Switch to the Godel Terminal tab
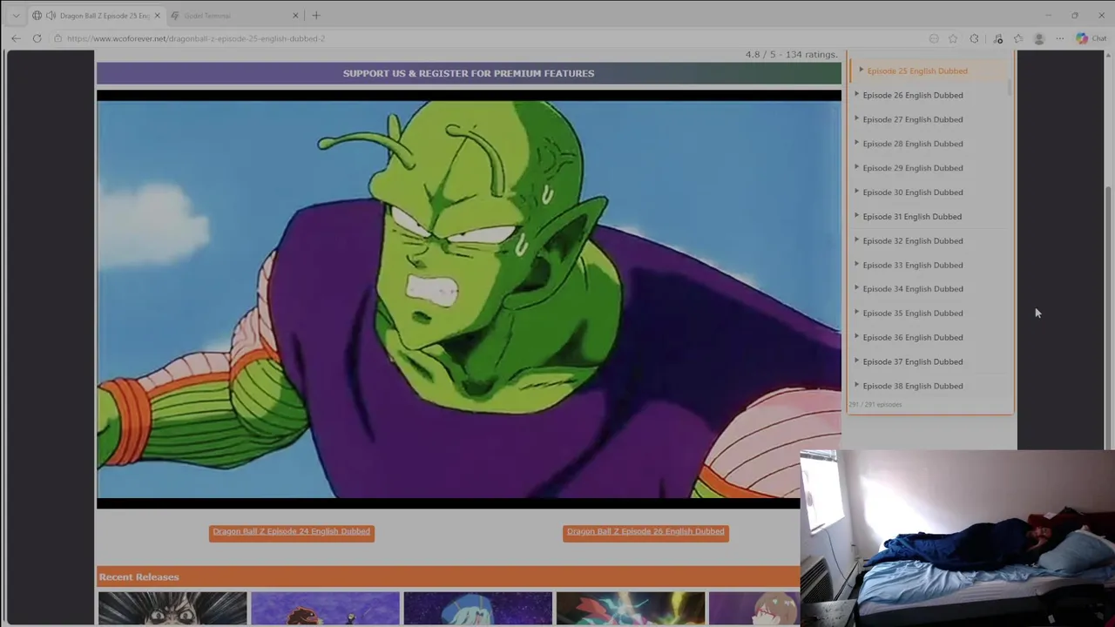Image resolution: width=1115 pixels, height=627 pixels. point(226,16)
